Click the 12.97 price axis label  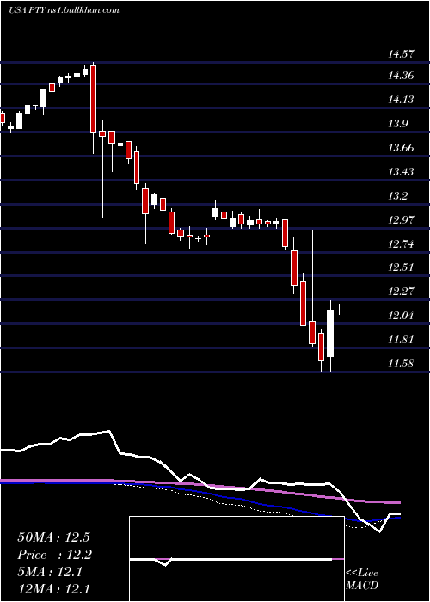click(x=402, y=220)
